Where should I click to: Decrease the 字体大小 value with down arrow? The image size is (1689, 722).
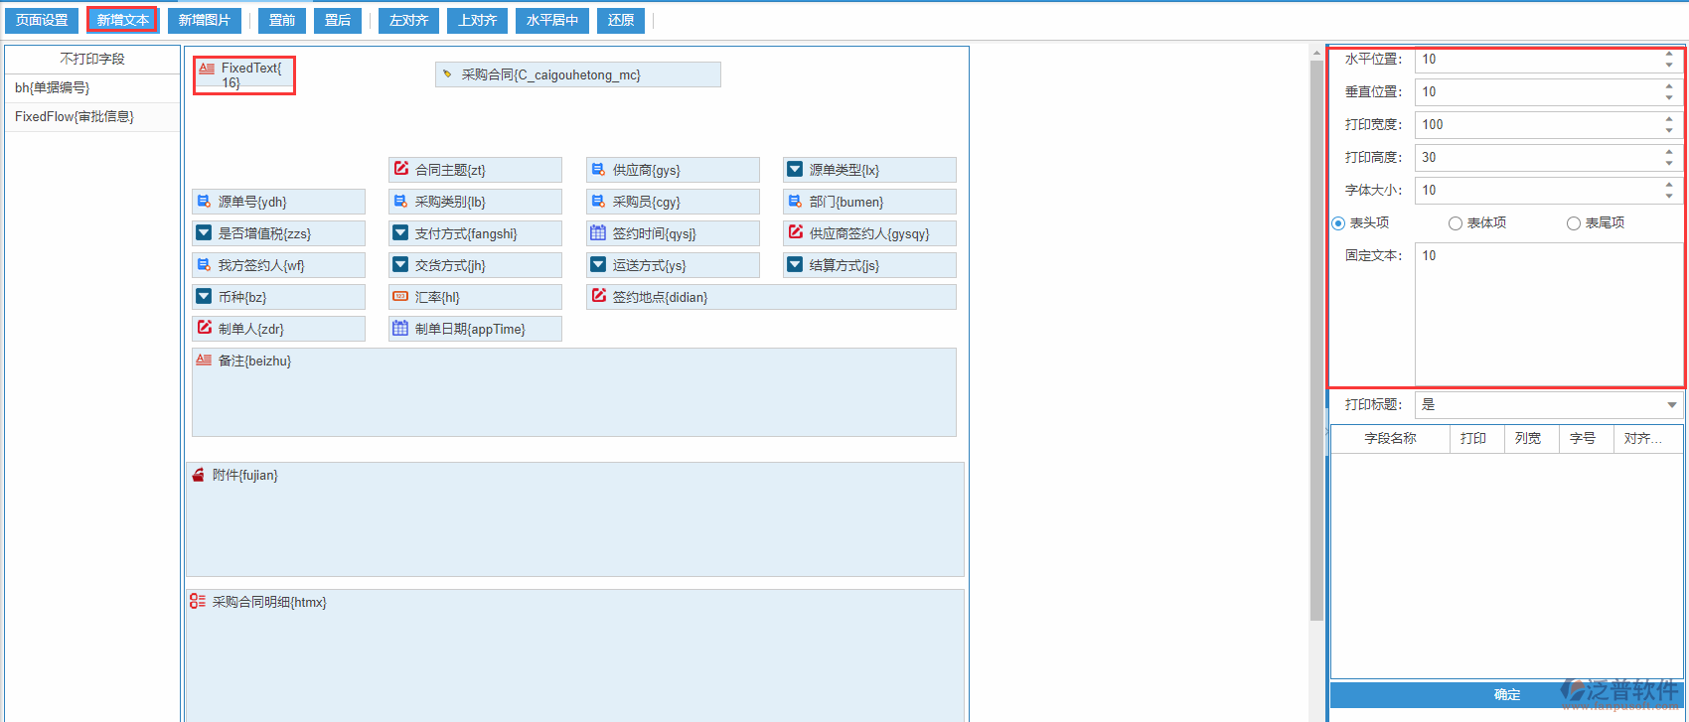[1669, 196]
